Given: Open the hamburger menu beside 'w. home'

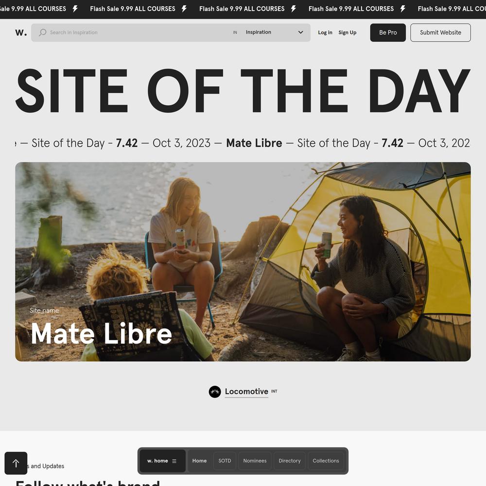Looking at the screenshot, I should [x=174, y=461].
